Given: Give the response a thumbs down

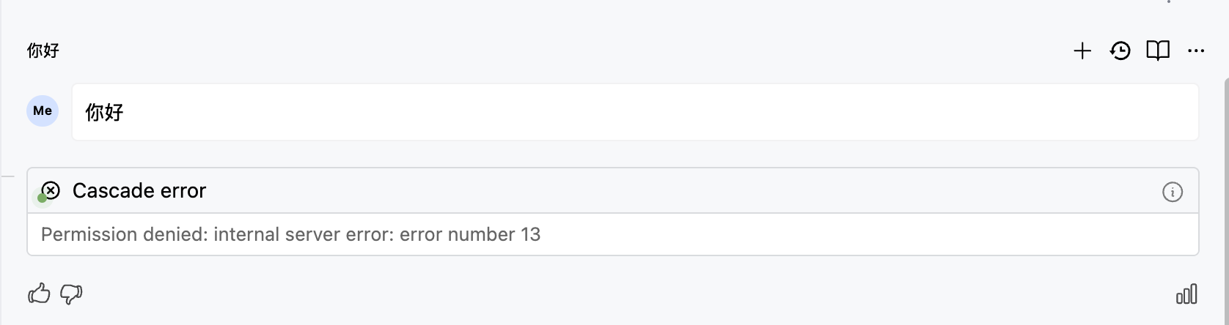Looking at the screenshot, I should [x=71, y=294].
